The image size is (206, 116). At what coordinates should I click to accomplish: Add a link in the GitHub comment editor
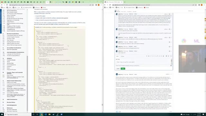tap(157, 56)
